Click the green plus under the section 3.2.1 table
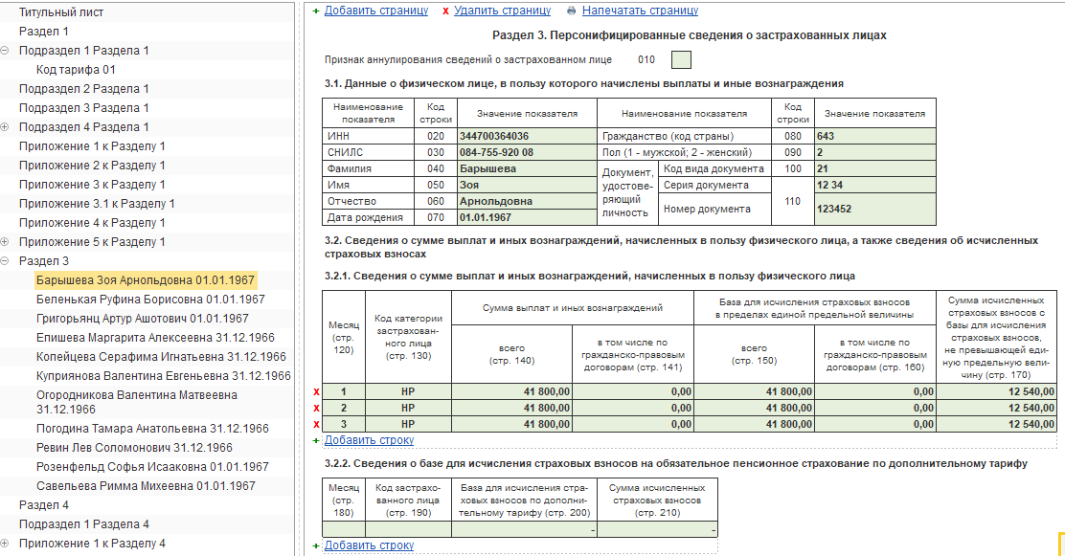 (x=316, y=440)
